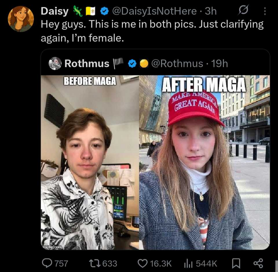View analytics via bar chart icon
Image resolution: width=278 pixels, height=272 pixels.
click(188, 263)
